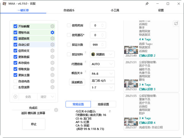This screenshot has height=138, width=184.
Task: Click the 全选 button
Action: pyautogui.click(x=28, y=97)
